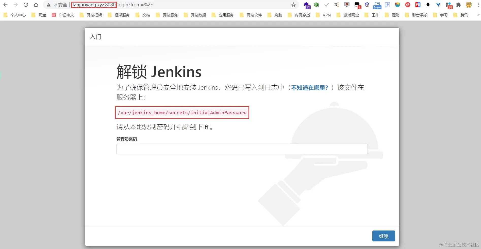
Task: Open the 激活网址 bookmark folder
Action: 348,15
